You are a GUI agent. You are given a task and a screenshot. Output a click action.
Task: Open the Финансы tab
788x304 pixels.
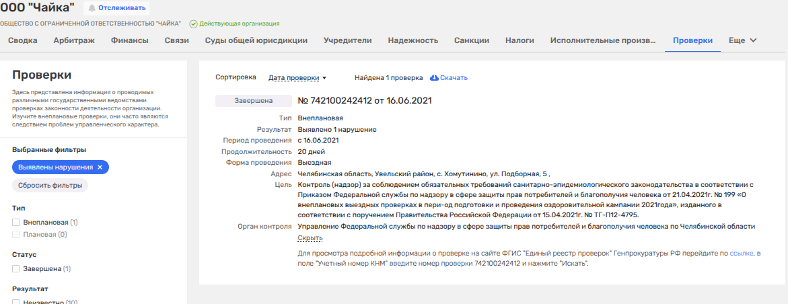[129, 40]
